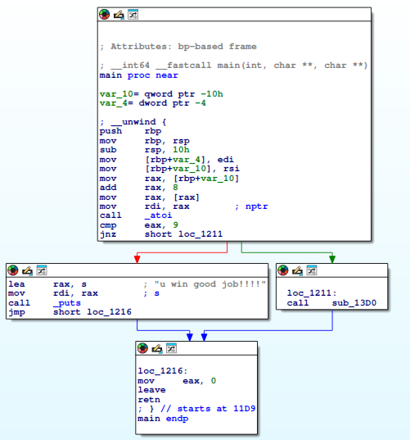This screenshot has height=440, width=410.
Task: Click the edit pencil icon on puts block
Action: tap(27, 270)
